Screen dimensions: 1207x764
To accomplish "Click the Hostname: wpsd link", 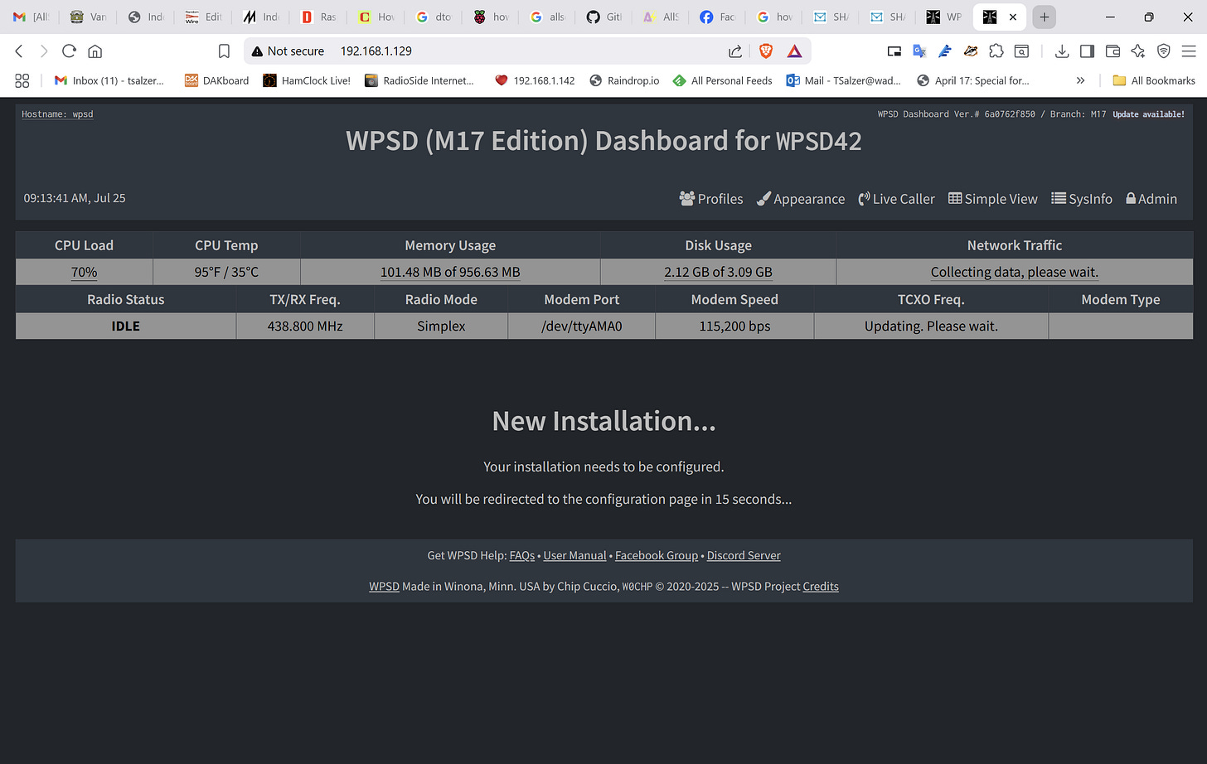I will (57, 114).
